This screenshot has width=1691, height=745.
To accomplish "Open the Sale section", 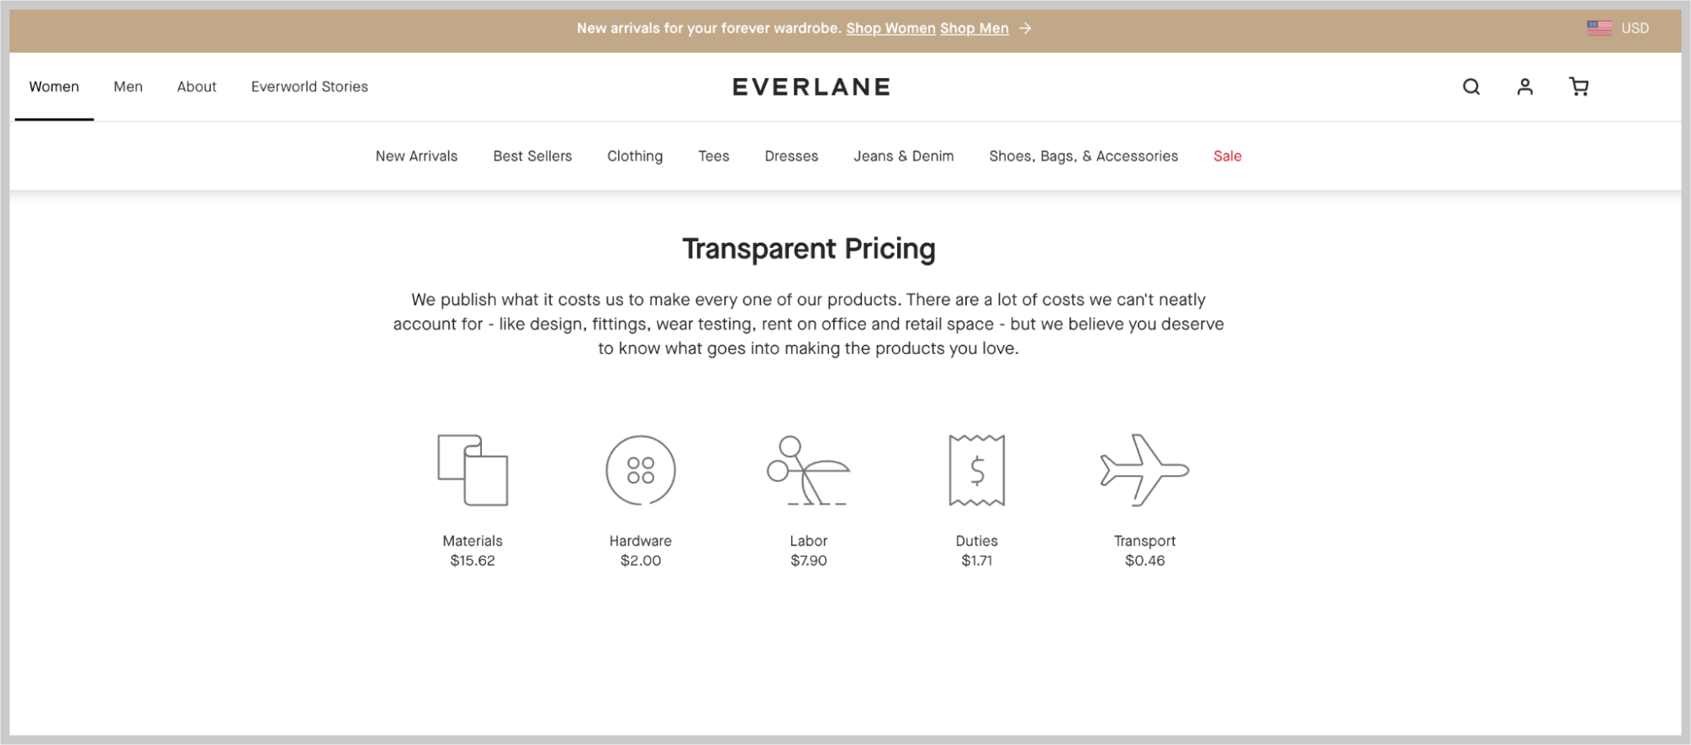I will [x=1227, y=156].
